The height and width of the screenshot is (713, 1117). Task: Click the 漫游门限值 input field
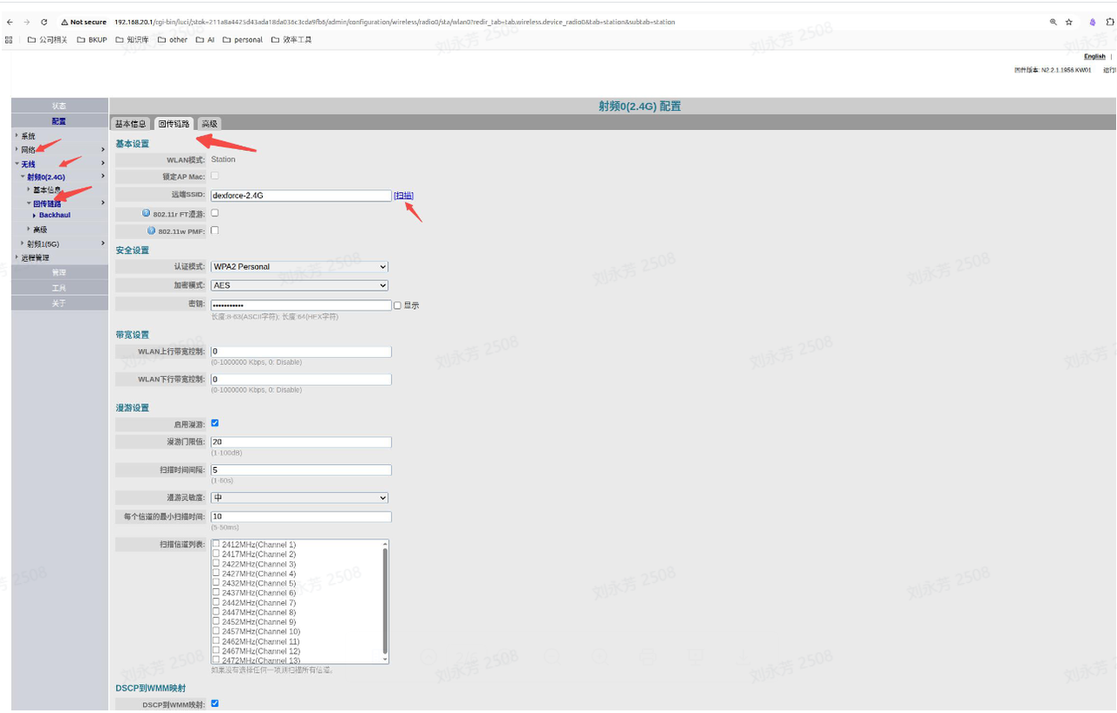pos(301,442)
